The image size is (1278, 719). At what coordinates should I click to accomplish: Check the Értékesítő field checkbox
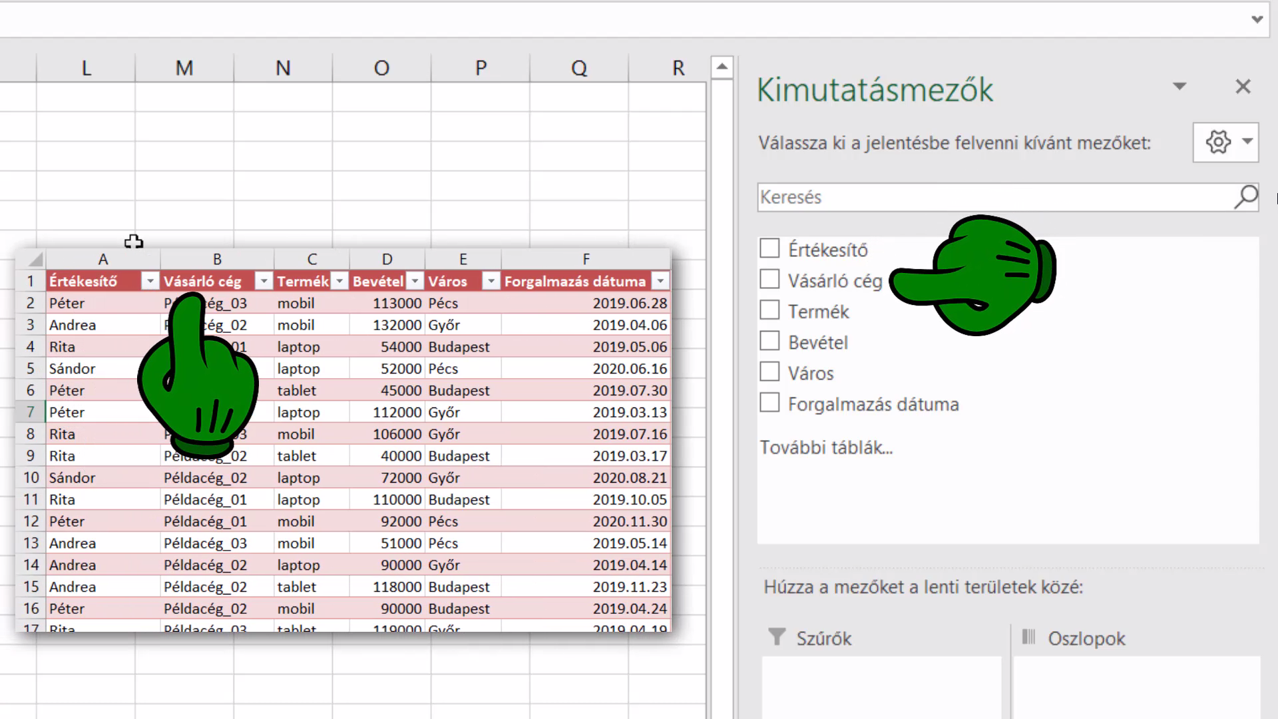[x=769, y=248]
